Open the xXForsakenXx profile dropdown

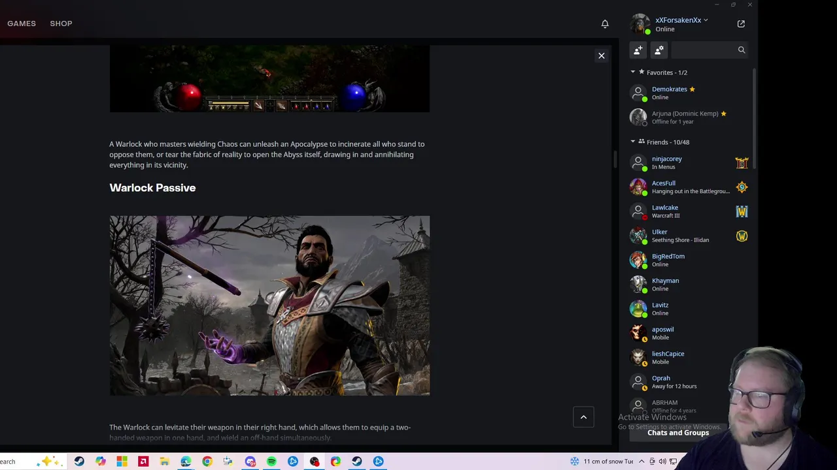[682, 20]
